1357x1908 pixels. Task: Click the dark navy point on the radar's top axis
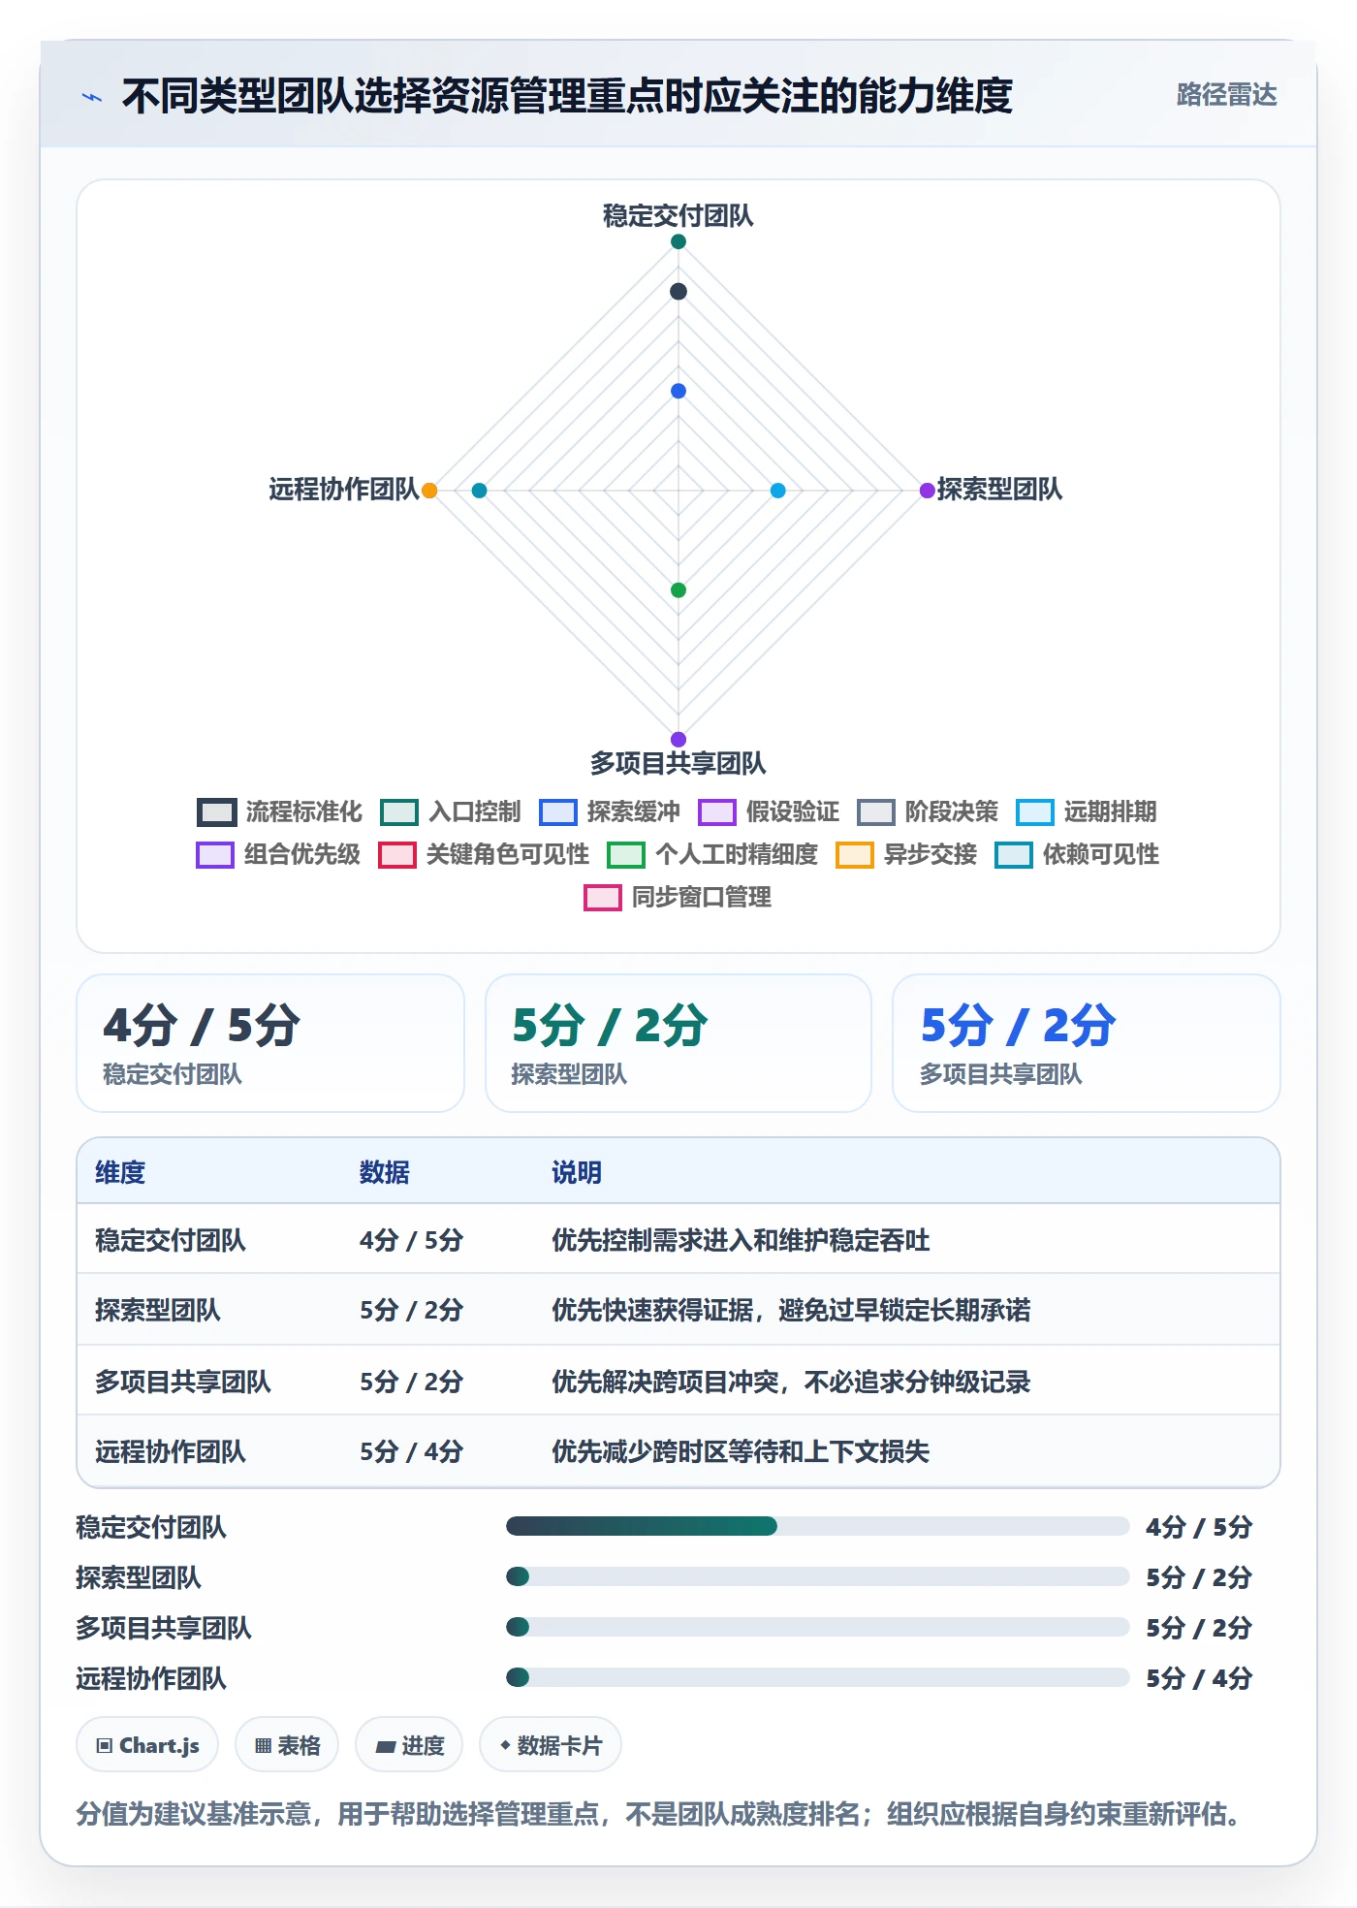[x=678, y=292]
